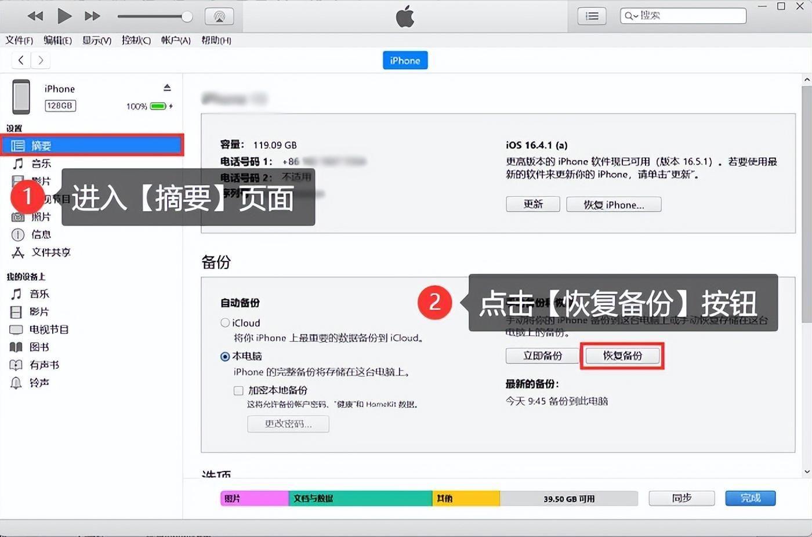Click the rewind previous track button
Viewport: 812px width, 537px height.
click(x=35, y=16)
